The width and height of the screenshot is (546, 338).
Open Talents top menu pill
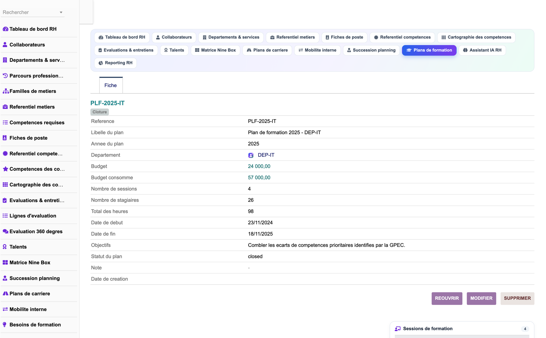point(174,50)
